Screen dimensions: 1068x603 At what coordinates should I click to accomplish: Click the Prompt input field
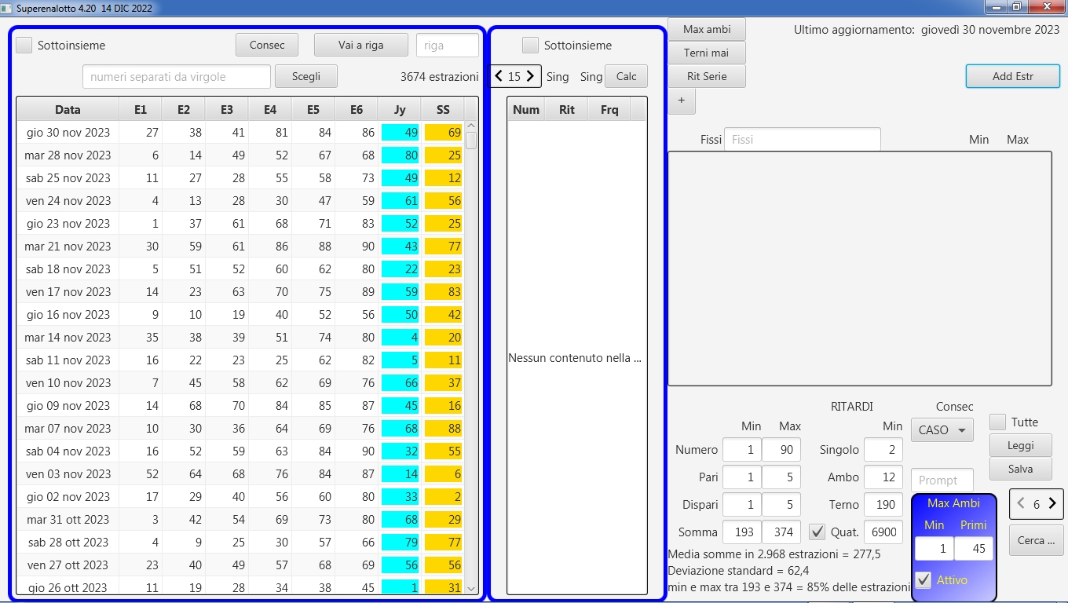(x=942, y=480)
